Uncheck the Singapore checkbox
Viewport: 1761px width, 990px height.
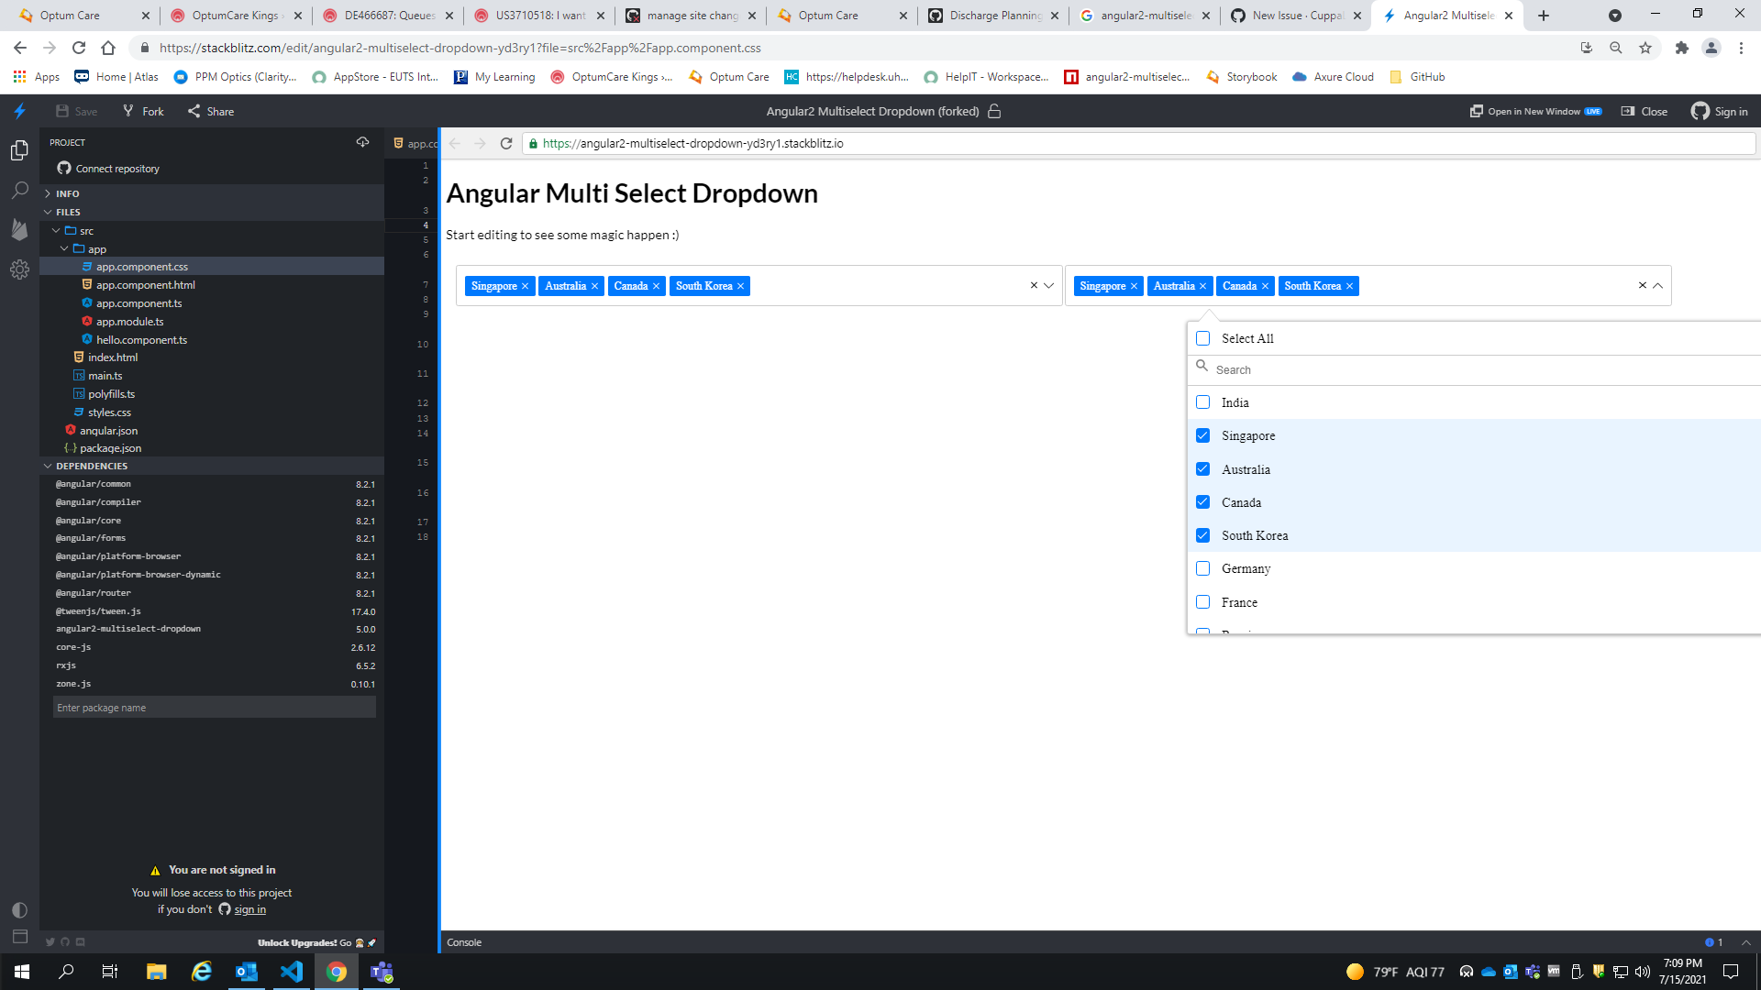click(x=1202, y=435)
